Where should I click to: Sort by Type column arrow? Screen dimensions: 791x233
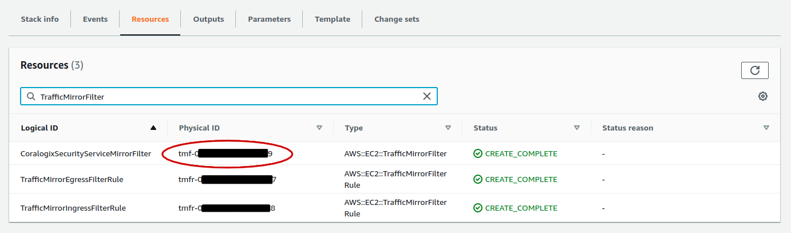click(448, 128)
